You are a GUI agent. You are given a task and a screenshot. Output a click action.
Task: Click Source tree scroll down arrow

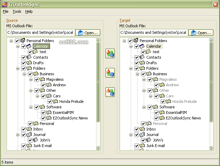[98, 148]
